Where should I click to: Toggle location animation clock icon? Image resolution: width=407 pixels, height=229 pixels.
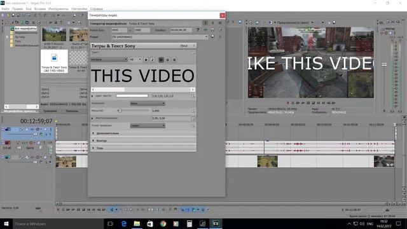coord(193,118)
